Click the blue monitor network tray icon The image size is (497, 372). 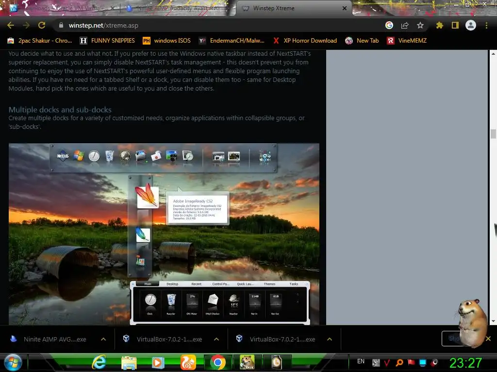pyautogui.click(x=423, y=362)
